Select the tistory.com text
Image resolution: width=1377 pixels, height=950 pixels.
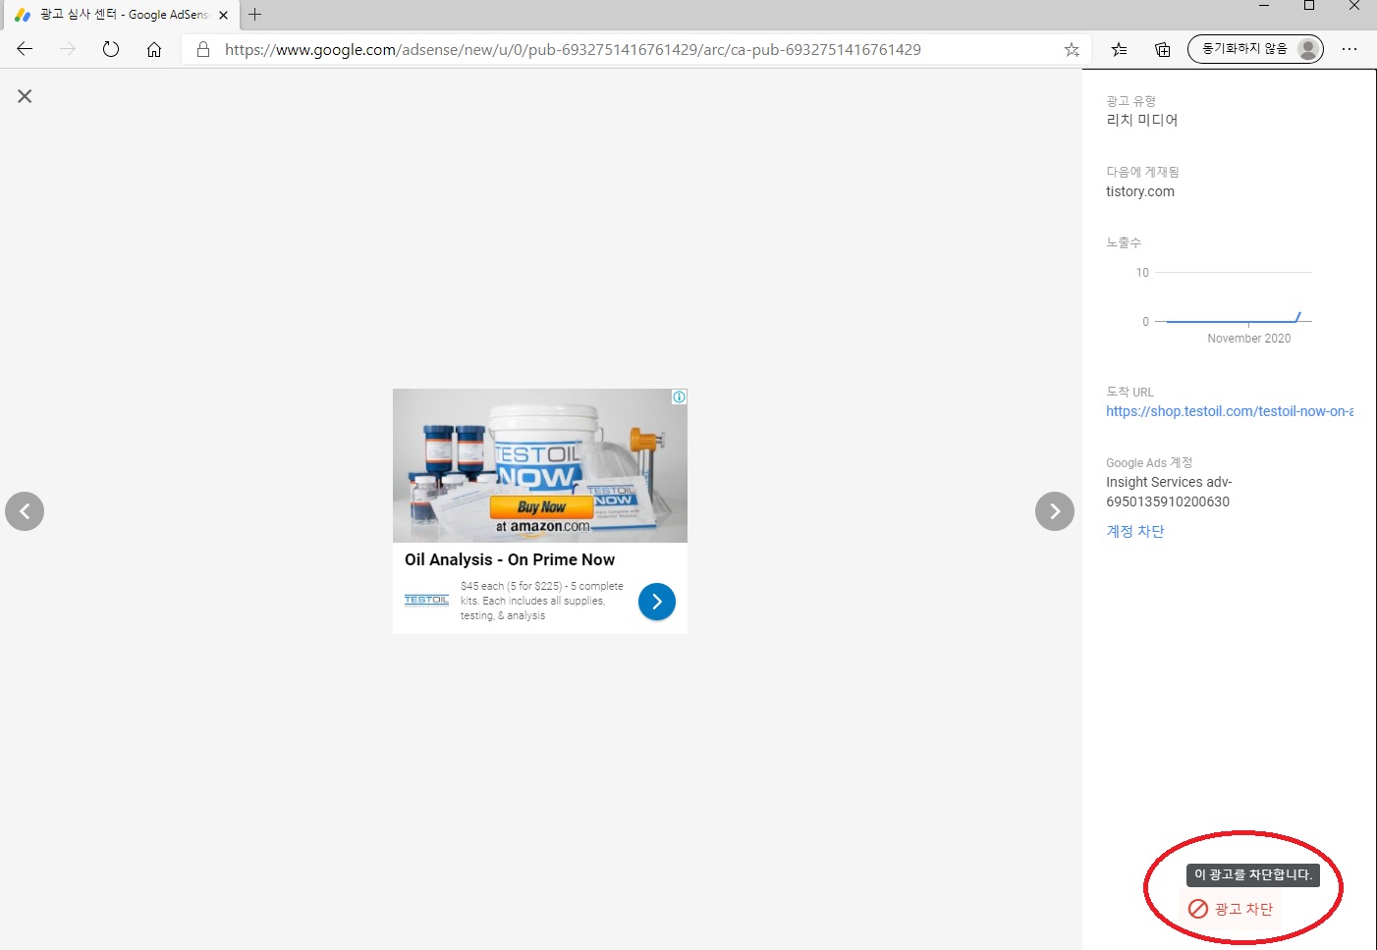[1140, 191]
